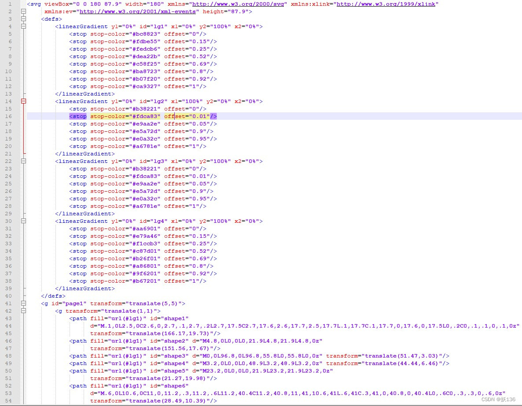
Task: Collapse the lg4 linearGradient block
Action: point(24,221)
